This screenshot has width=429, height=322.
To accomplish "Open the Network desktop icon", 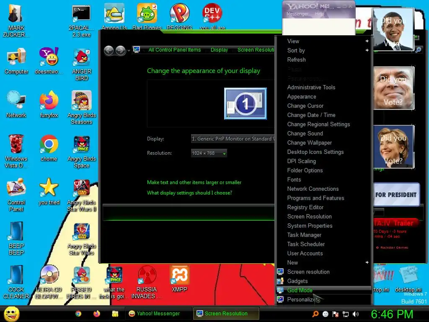I will [x=16, y=104].
